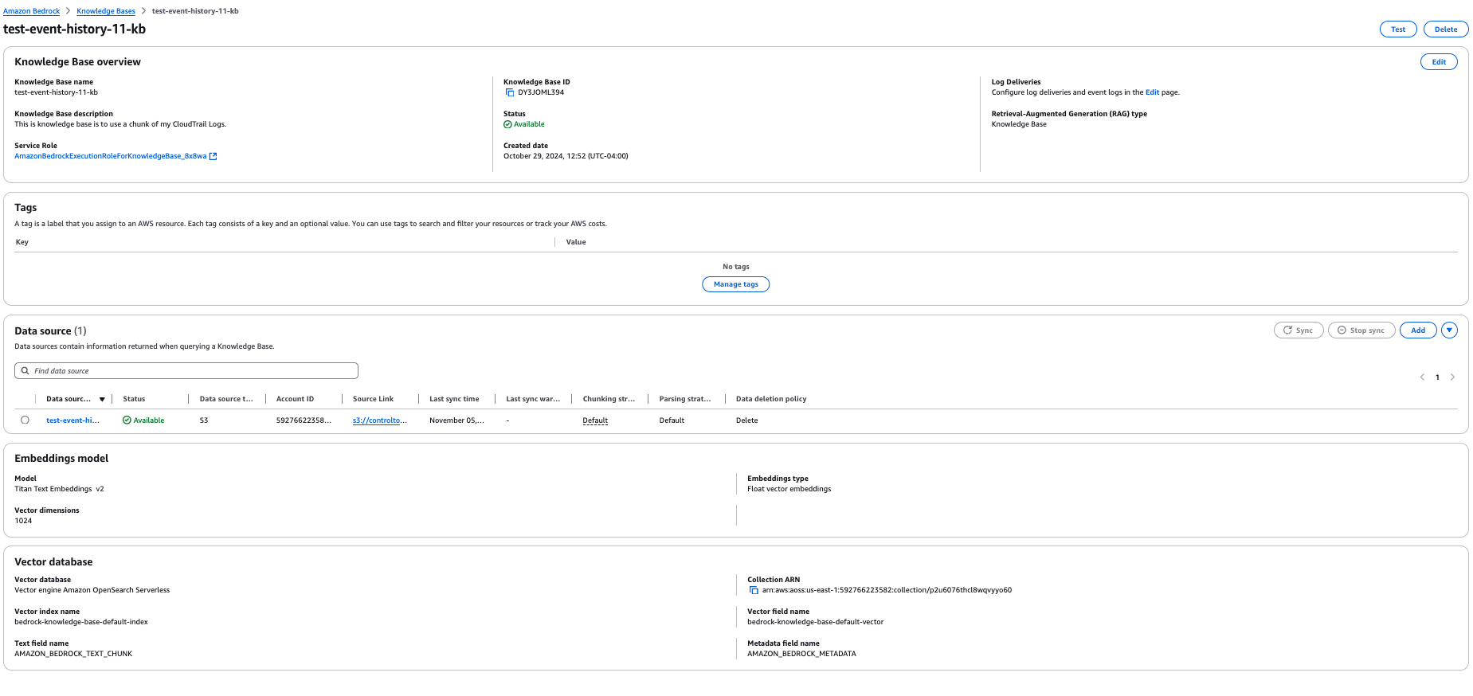Click the 59276622358... account ID cell
The width and height of the screenshot is (1473, 696).
pyautogui.click(x=304, y=420)
